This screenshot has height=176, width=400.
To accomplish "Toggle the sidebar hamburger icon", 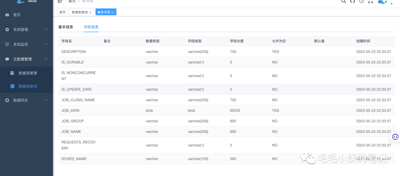I will click(x=59, y=1).
